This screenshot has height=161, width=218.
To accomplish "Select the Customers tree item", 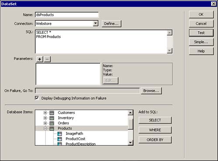I will coord(66,113).
